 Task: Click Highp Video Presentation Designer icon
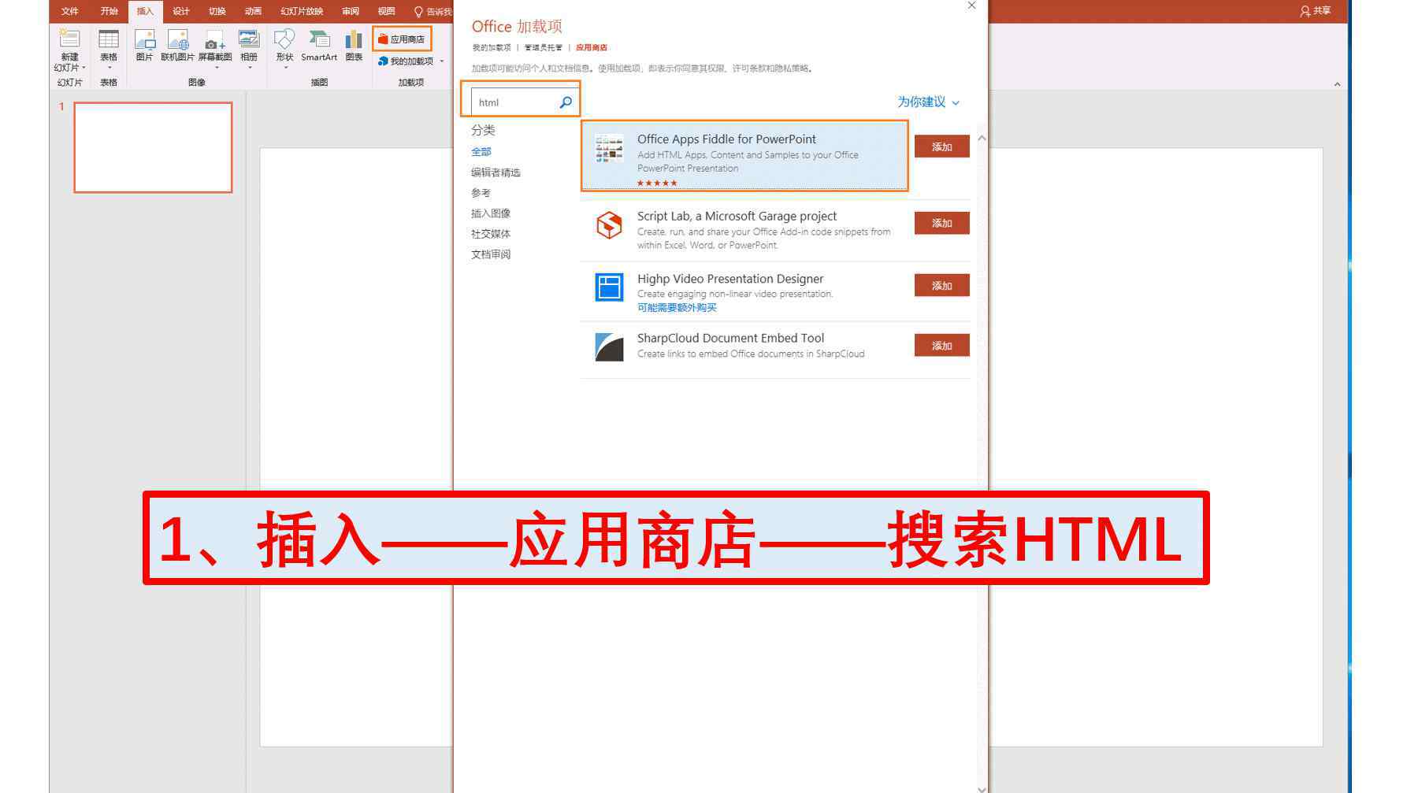[x=609, y=287]
